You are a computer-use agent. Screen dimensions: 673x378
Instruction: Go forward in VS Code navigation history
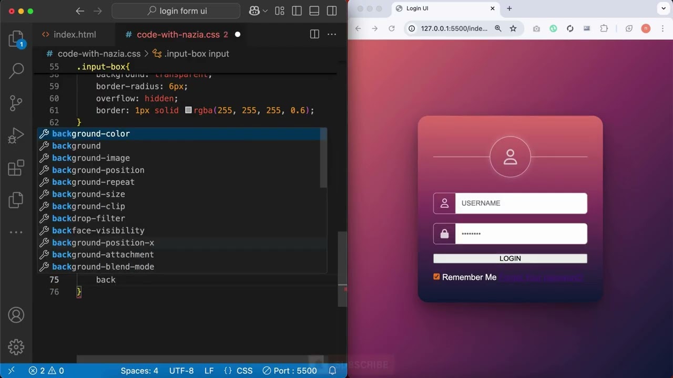coord(98,11)
